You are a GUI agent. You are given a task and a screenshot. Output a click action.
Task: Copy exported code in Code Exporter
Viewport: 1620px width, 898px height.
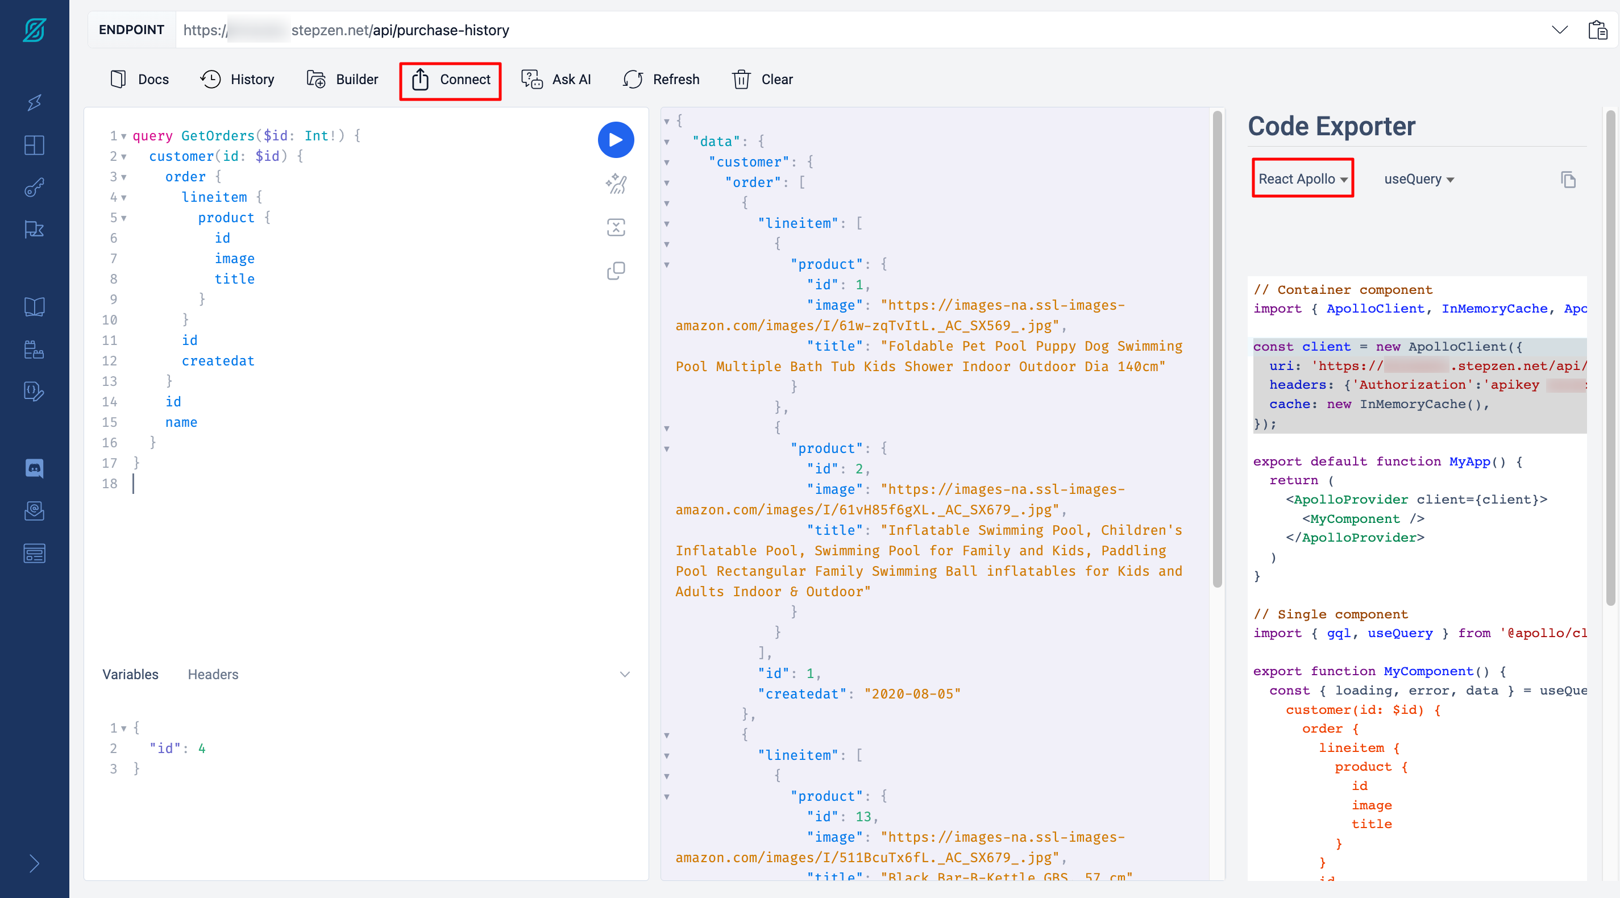click(1568, 180)
